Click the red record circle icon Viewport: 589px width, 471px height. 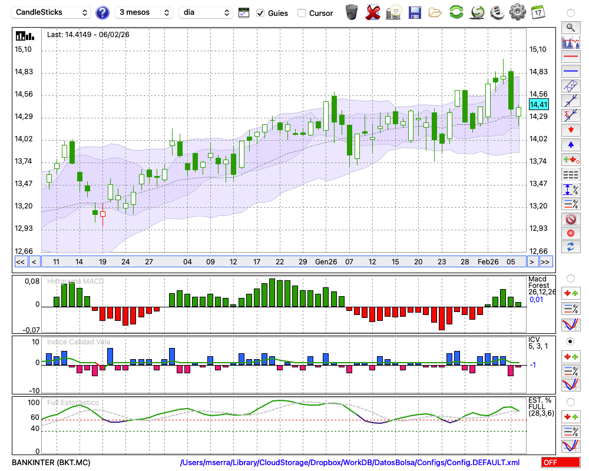coord(571,233)
